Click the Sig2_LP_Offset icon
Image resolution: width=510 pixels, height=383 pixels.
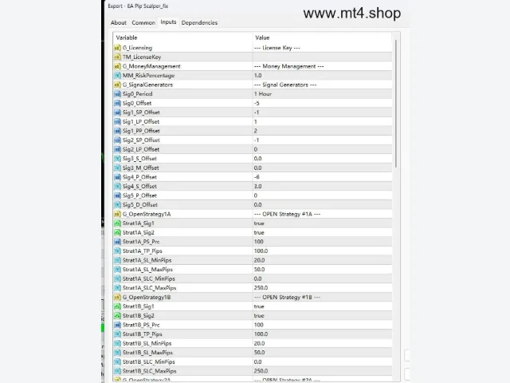[x=117, y=149]
